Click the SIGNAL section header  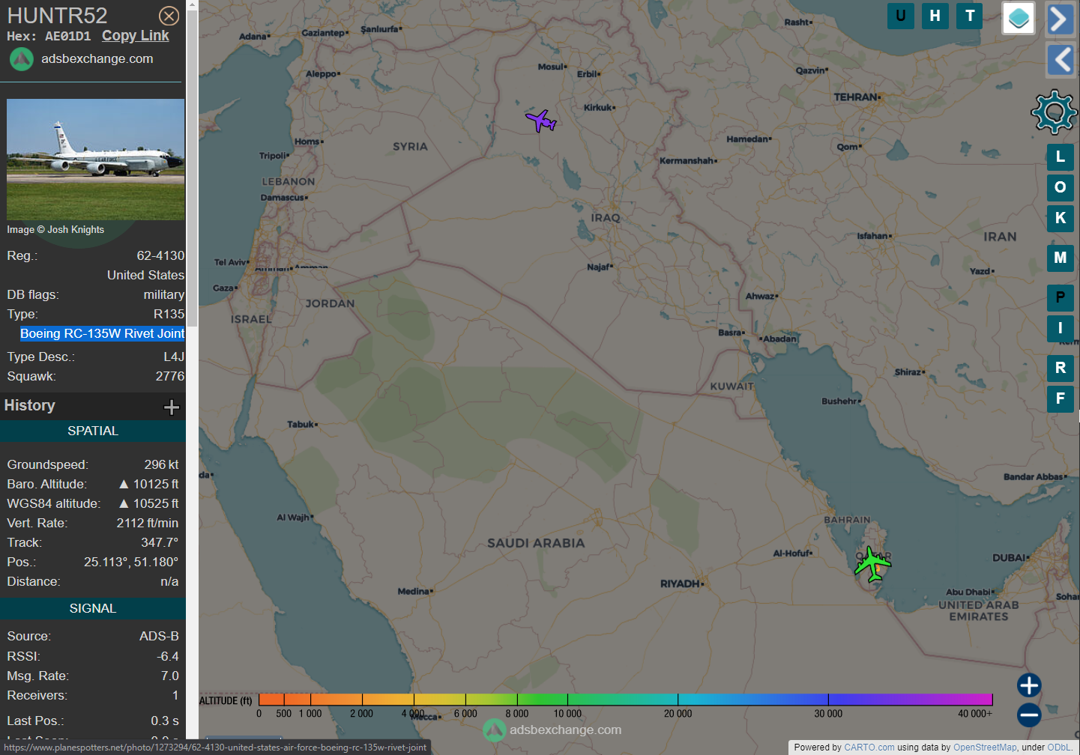(x=93, y=608)
